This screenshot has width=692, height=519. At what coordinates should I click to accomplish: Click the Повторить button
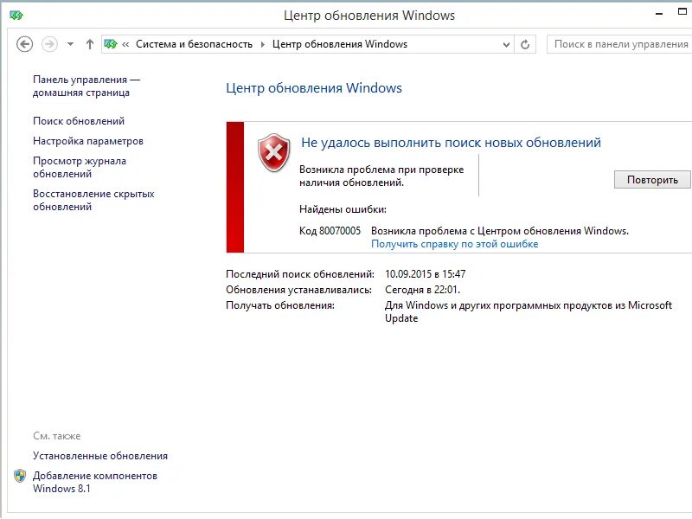pyautogui.click(x=652, y=180)
